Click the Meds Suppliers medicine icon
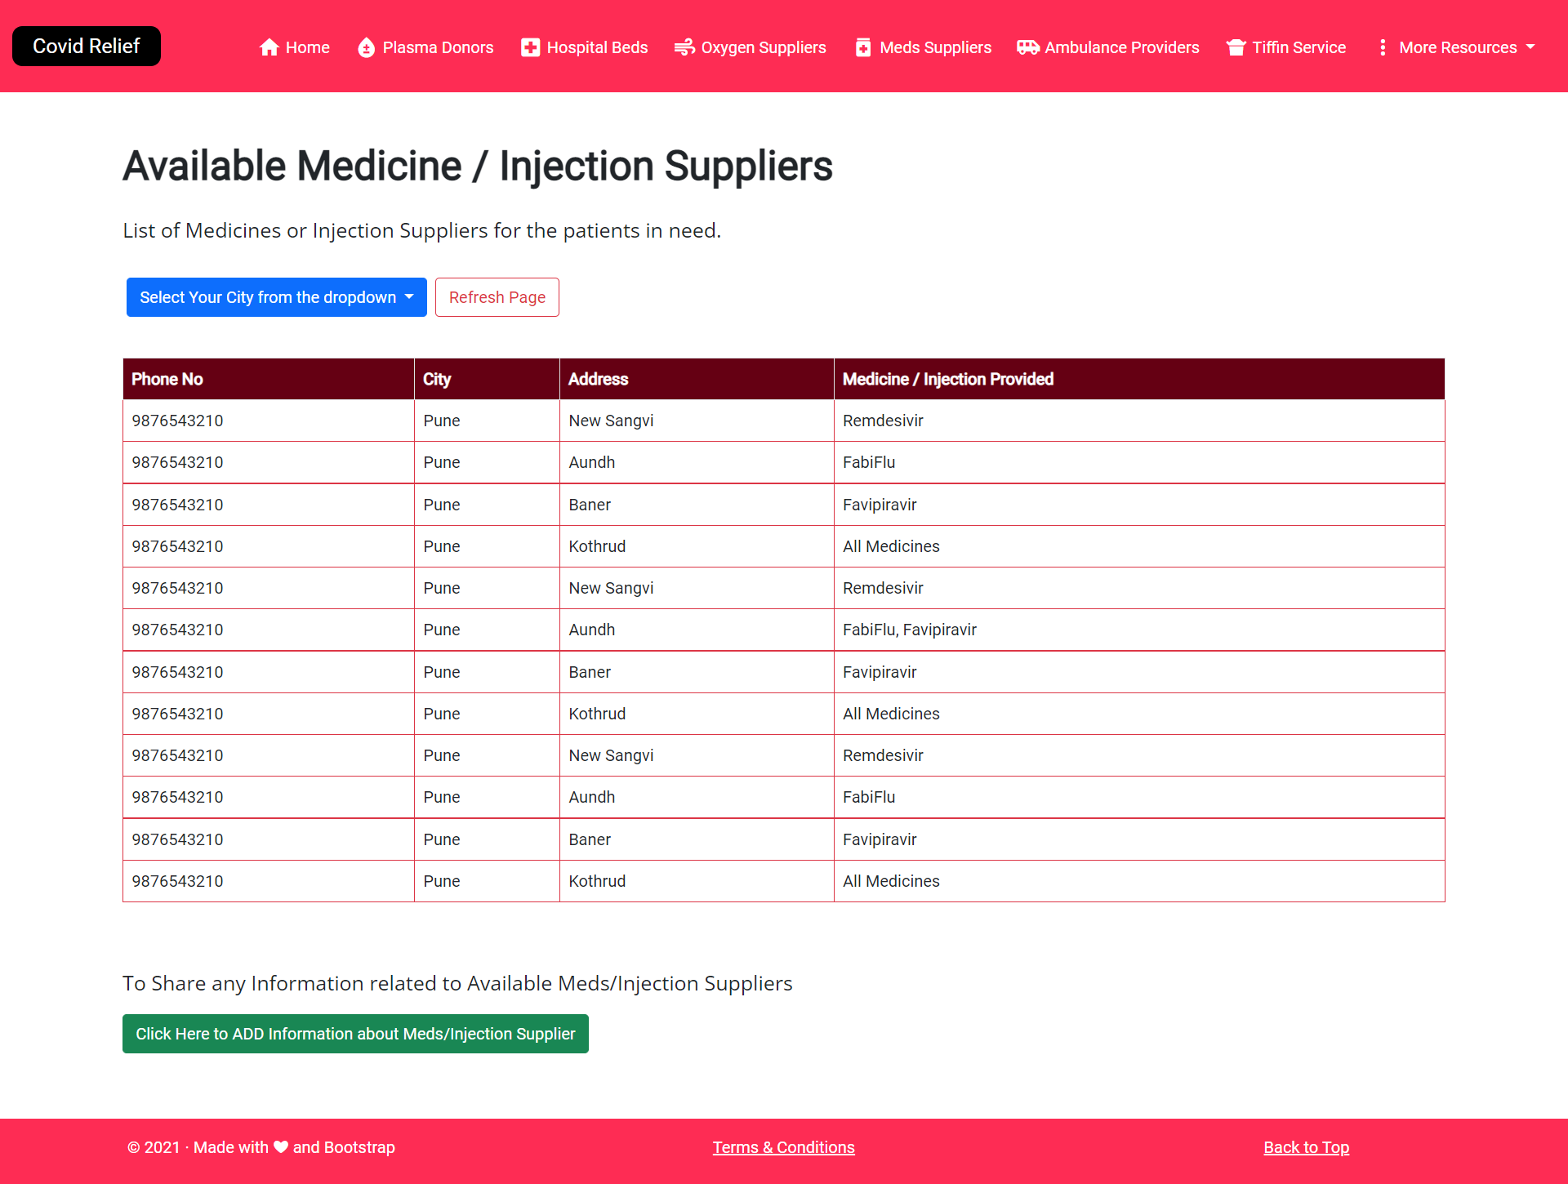Viewport: 1568px width, 1184px height. 863,47
